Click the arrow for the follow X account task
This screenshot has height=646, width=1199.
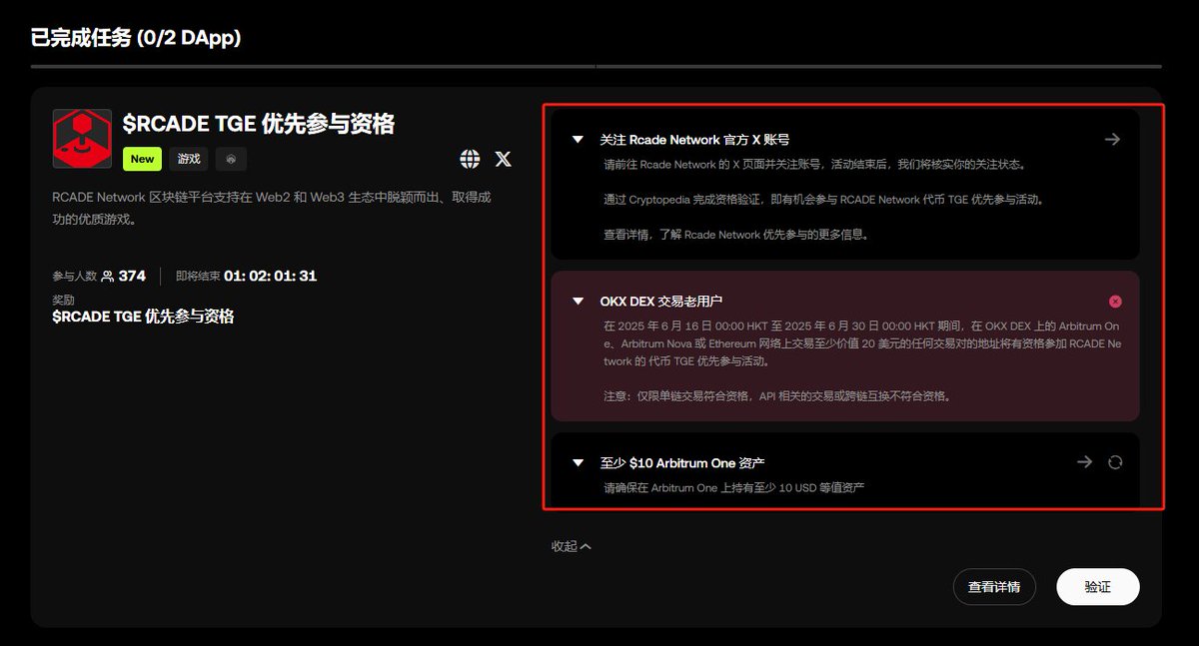tap(1112, 140)
